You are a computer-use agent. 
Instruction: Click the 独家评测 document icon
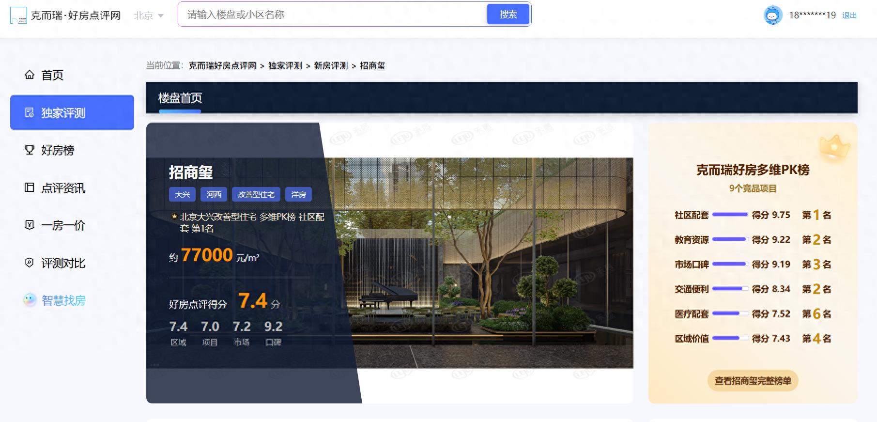(x=30, y=112)
